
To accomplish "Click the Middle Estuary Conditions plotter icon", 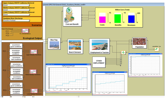I will click(x=33, y=71).
